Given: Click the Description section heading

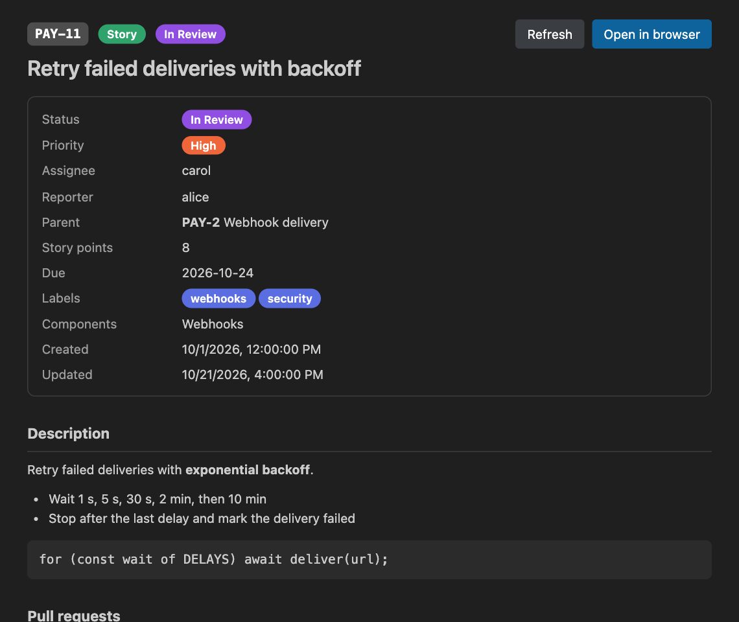Looking at the screenshot, I should pos(68,433).
